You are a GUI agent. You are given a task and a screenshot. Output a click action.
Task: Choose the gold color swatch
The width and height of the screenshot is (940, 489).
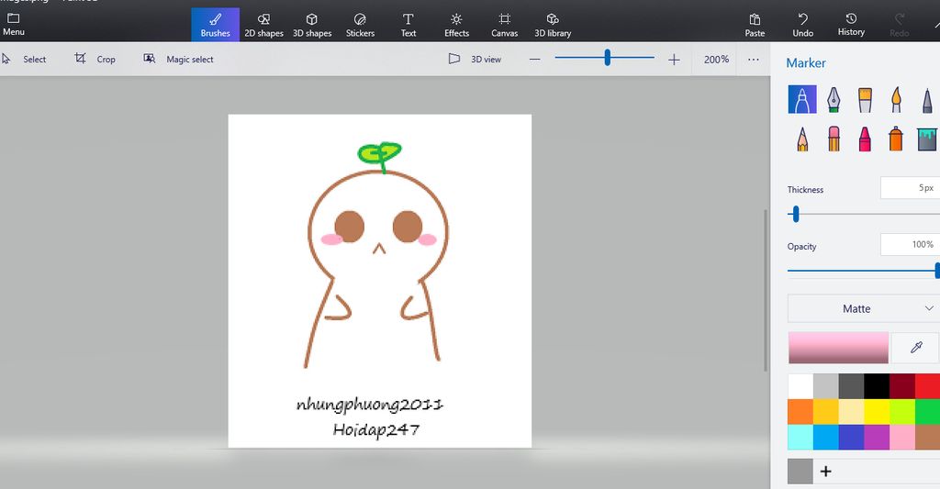click(x=825, y=412)
